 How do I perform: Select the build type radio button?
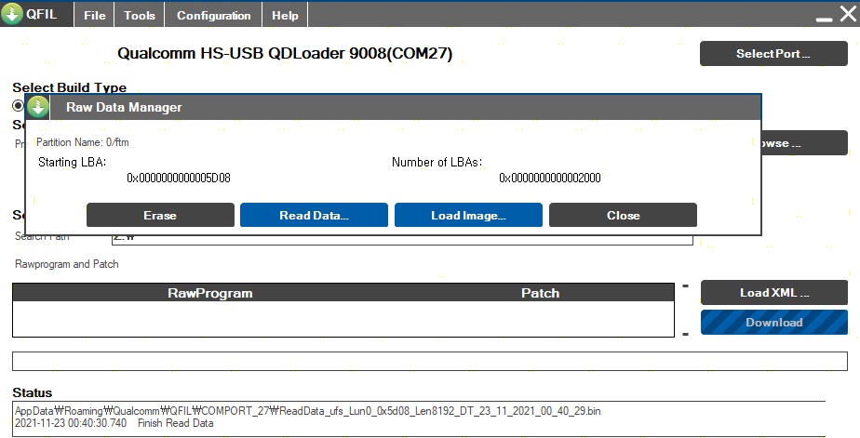[x=18, y=105]
